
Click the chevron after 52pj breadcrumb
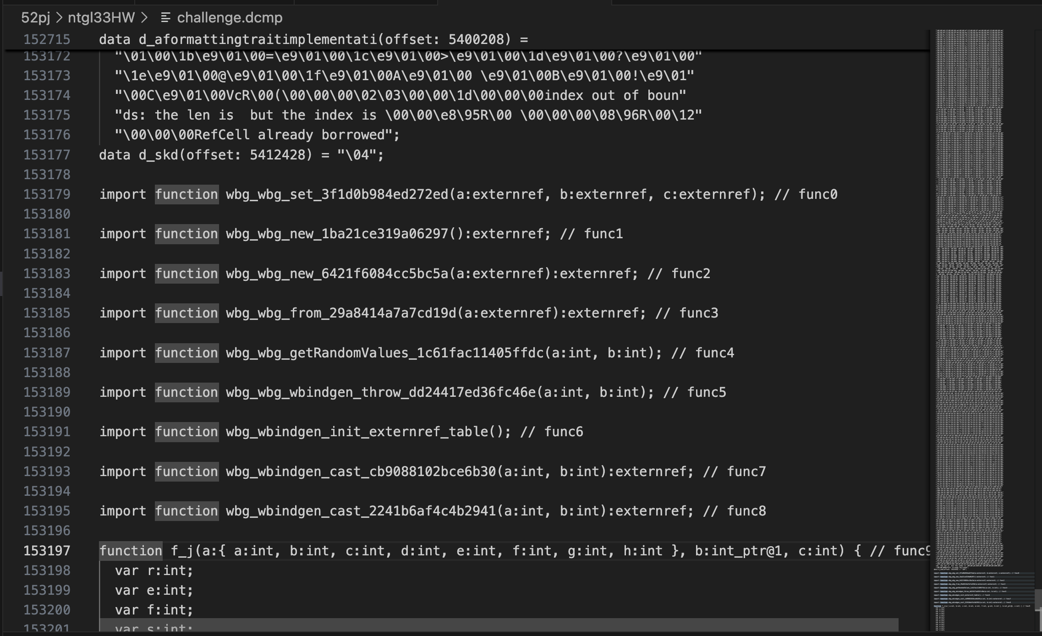pyautogui.click(x=59, y=18)
